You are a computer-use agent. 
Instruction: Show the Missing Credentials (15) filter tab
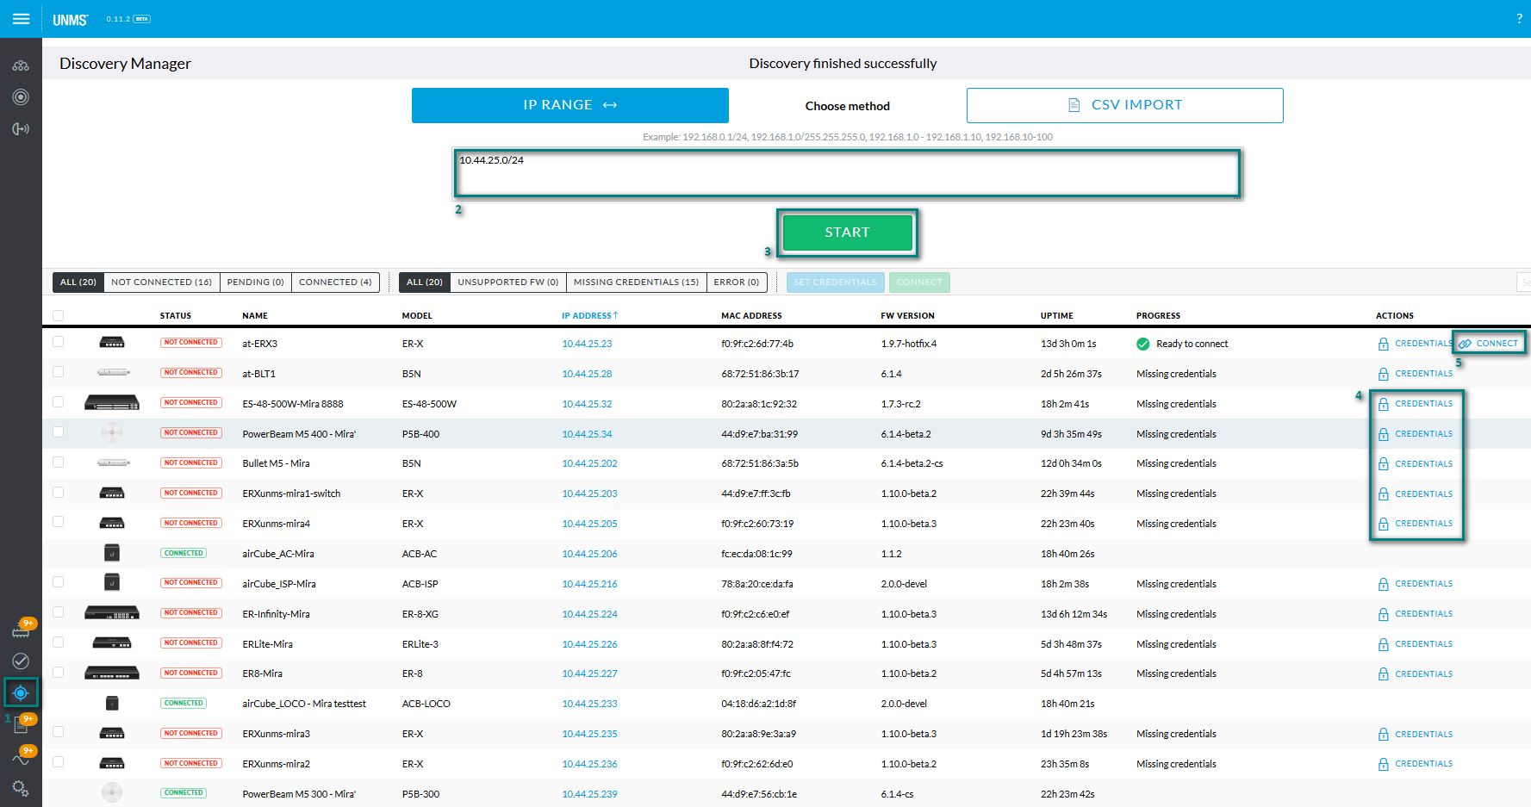click(636, 282)
